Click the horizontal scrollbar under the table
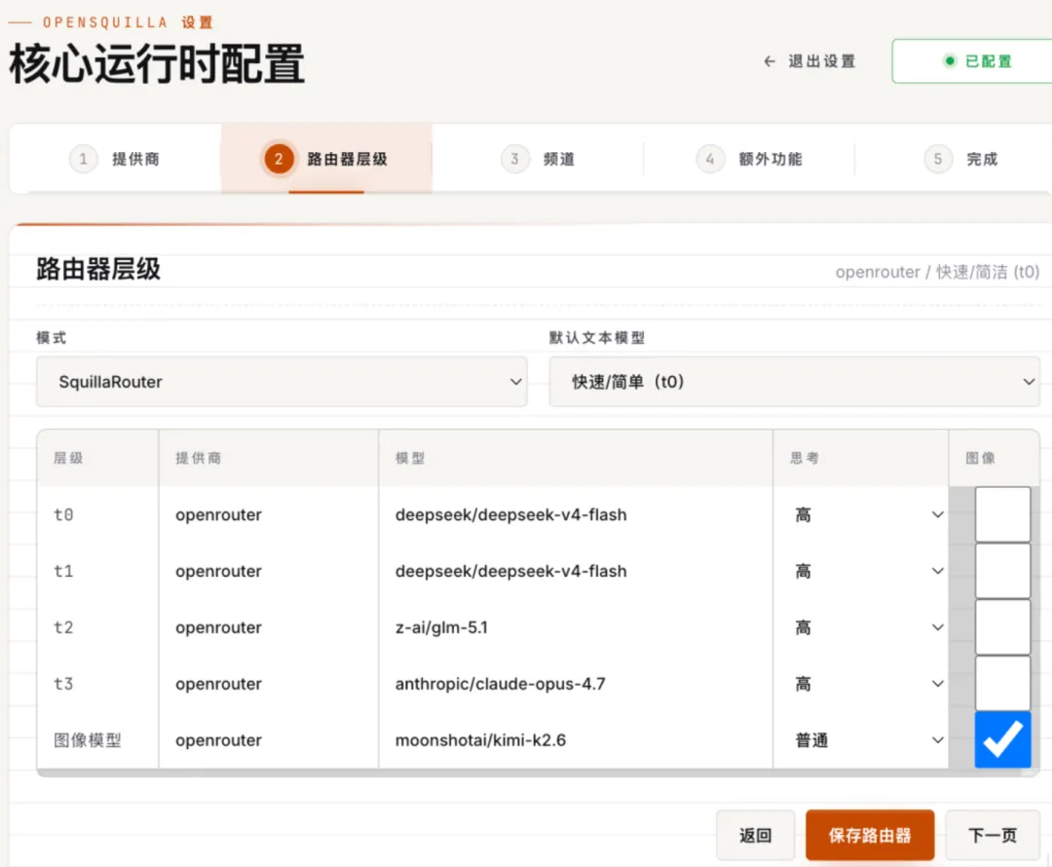The width and height of the screenshot is (1052, 867). (530, 773)
